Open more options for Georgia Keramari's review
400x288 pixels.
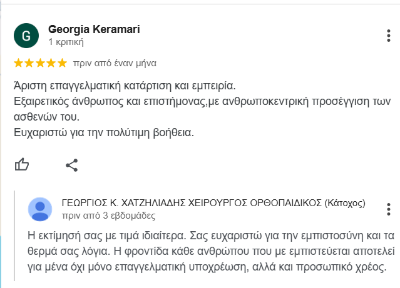click(x=389, y=36)
